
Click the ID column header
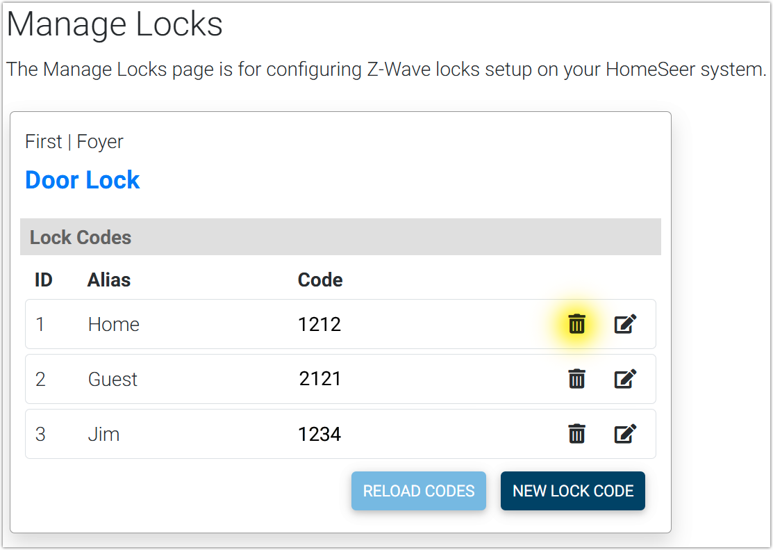point(44,280)
